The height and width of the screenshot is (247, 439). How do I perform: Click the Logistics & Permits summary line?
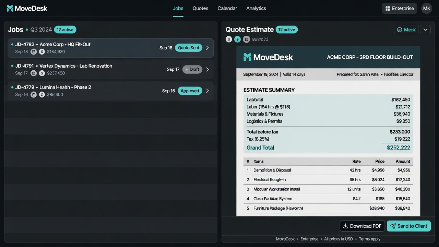pyautogui.click(x=328, y=121)
